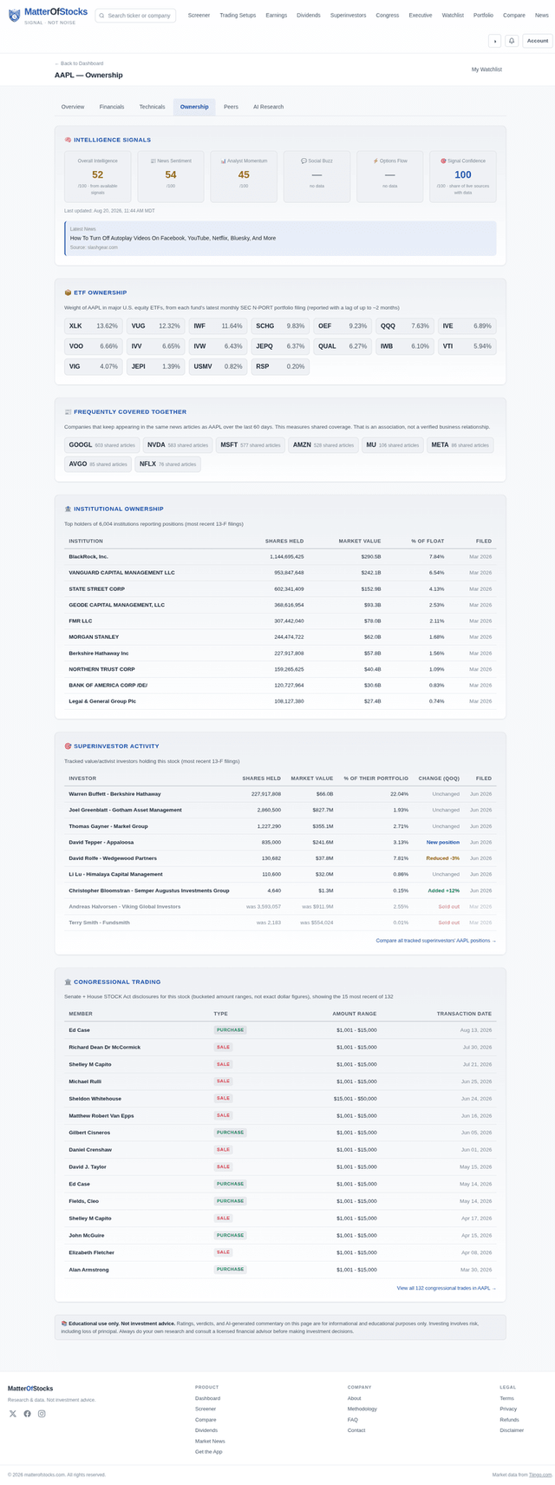This screenshot has width=555, height=1485.
Task: Click the % OF FLOAT column header
Action: click(428, 541)
